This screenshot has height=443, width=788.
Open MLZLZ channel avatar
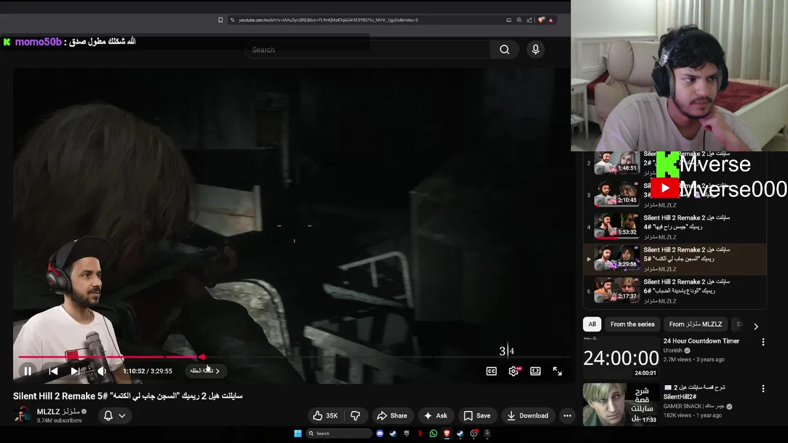[x=23, y=415]
